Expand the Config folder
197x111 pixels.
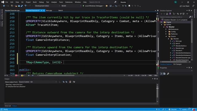(166, 31)
